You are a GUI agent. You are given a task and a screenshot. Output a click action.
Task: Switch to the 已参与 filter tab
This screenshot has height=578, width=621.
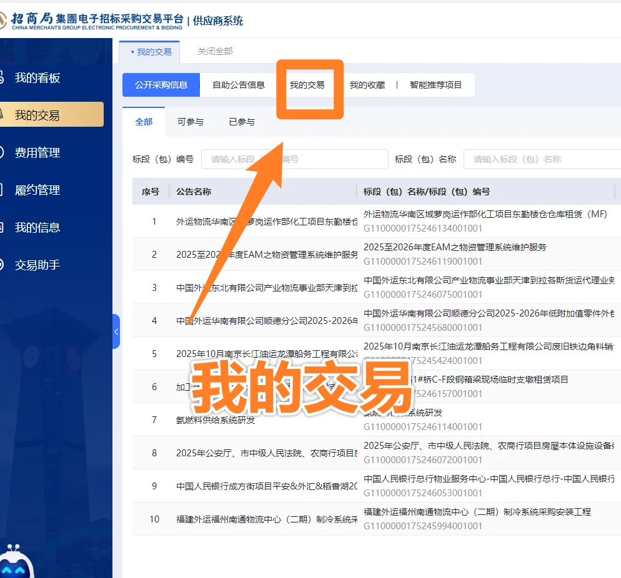click(241, 122)
